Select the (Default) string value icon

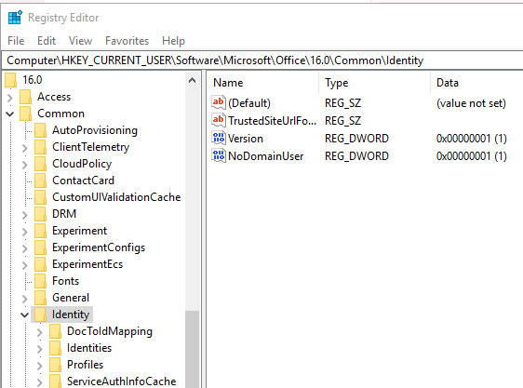pyautogui.click(x=219, y=102)
